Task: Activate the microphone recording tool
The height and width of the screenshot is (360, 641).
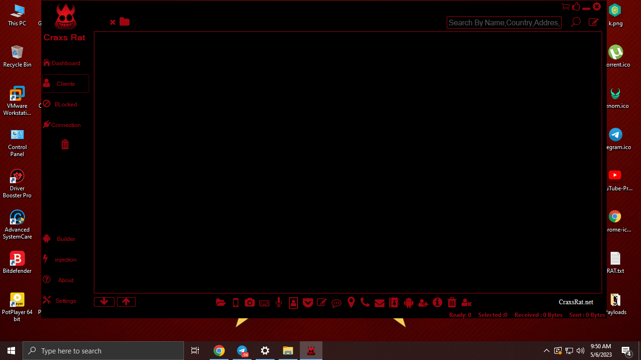Action: pos(279,302)
